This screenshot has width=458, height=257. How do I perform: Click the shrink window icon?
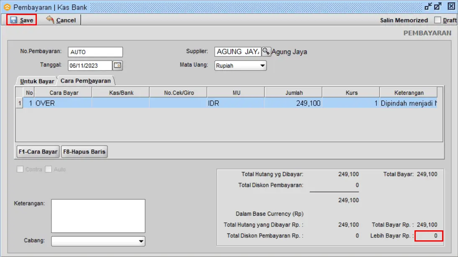coord(428,6)
